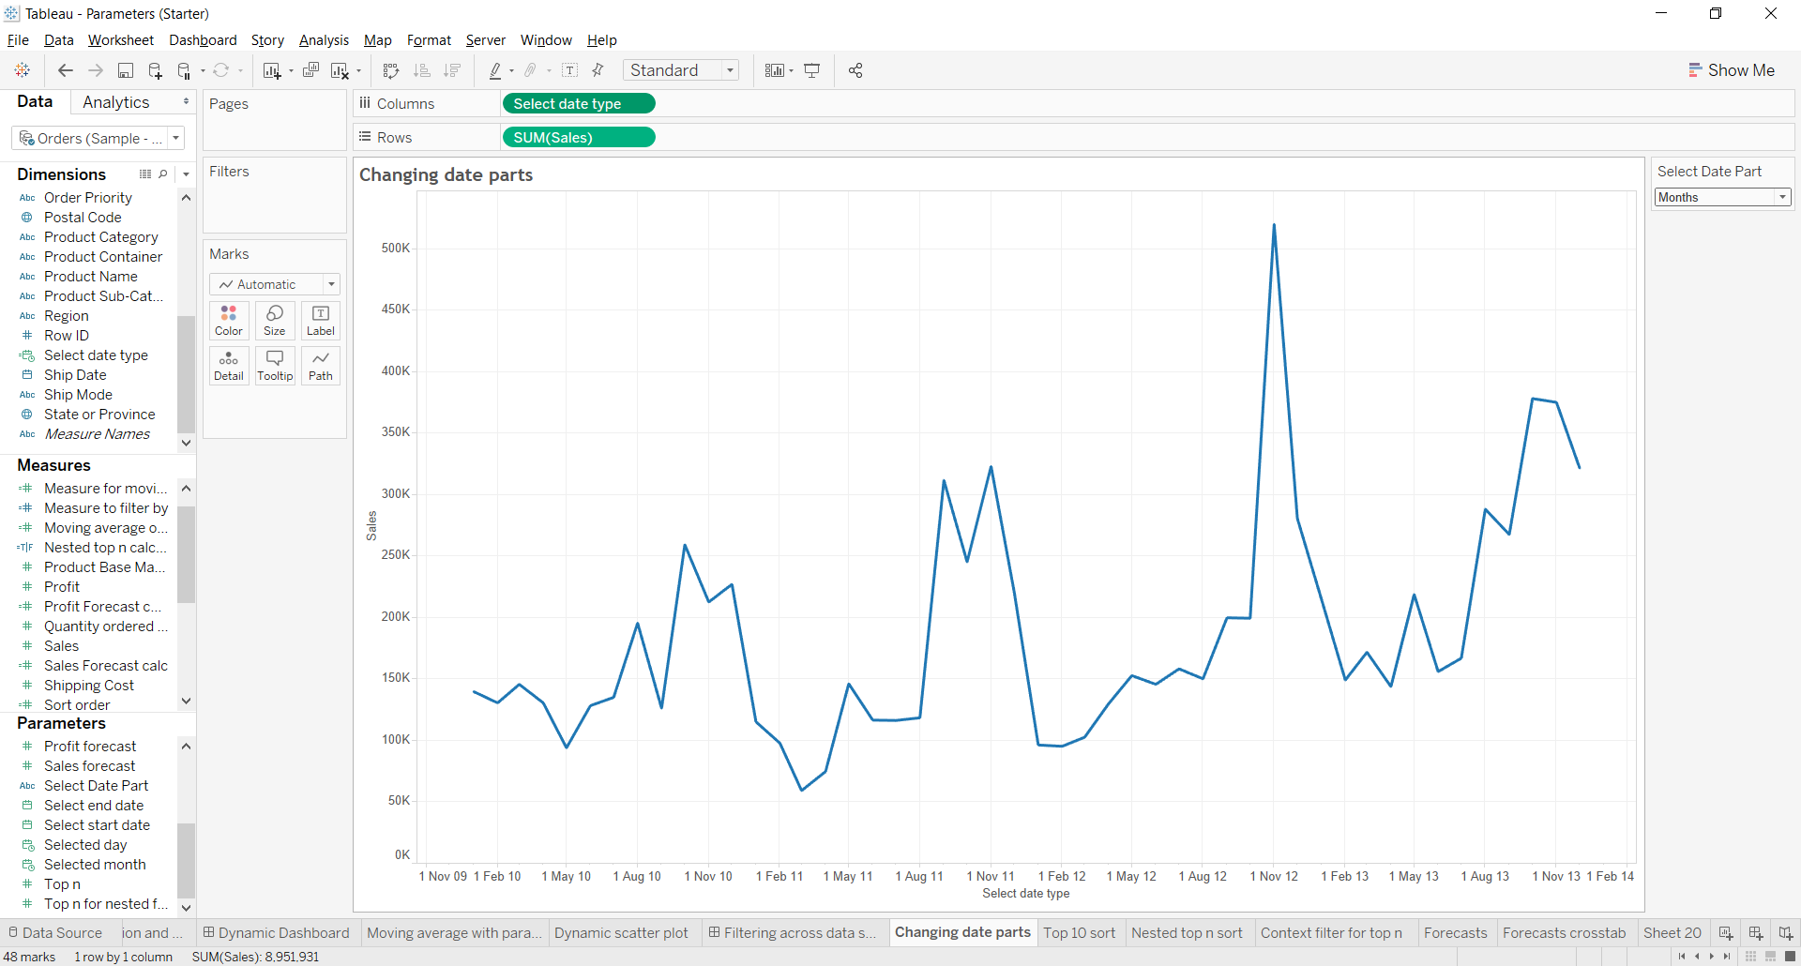Click the Select date type pill on Columns
Viewport: 1801px width, 966px height.
579,104
